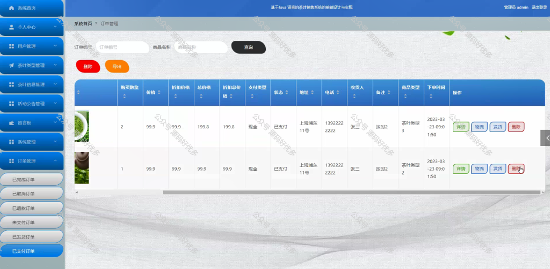Expand the 茶叶类型管理 chevron
The height and width of the screenshot is (269, 550).
pos(55,65)
